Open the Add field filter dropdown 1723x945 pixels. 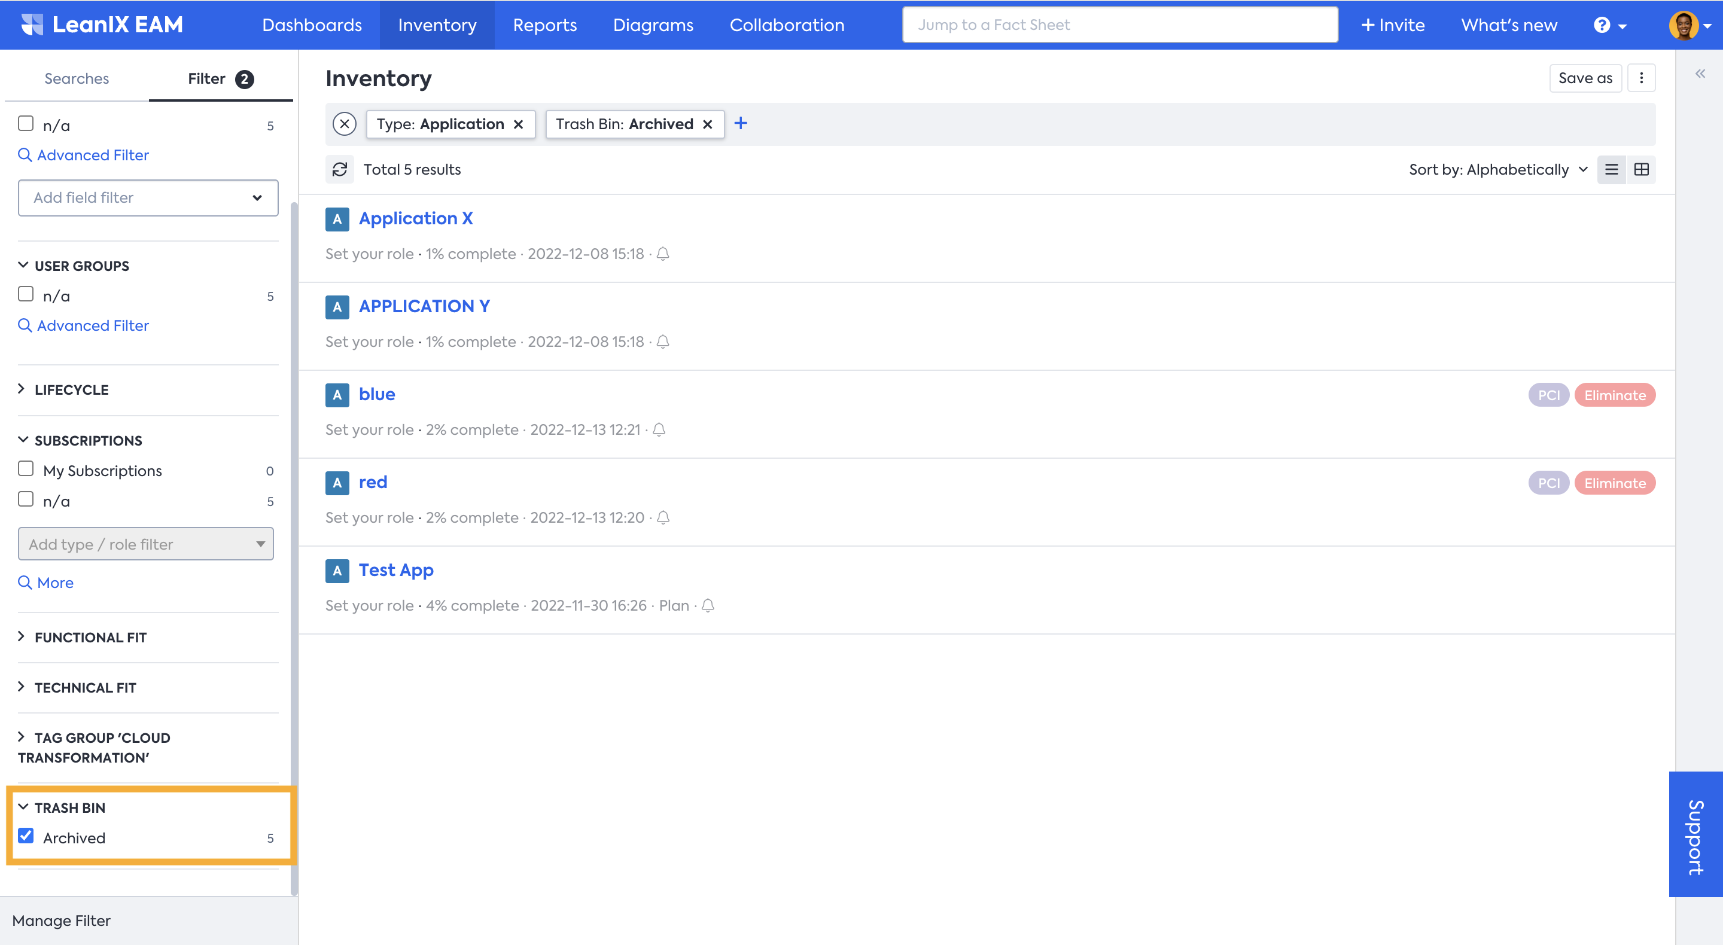coord(148,198)
